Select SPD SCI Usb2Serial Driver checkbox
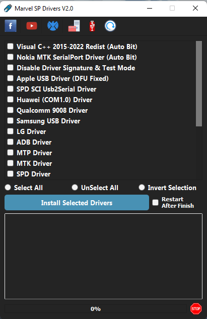This screenshot has height=319, width=207. click(x=11, y=88)
